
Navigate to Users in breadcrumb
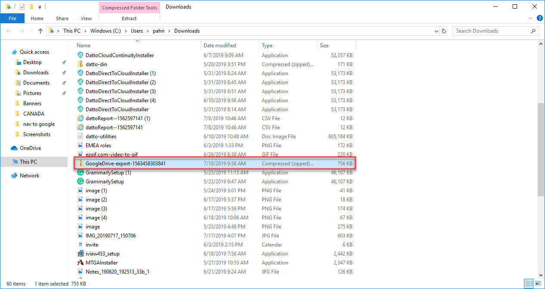pyautogui.click(x=137, y=31)
